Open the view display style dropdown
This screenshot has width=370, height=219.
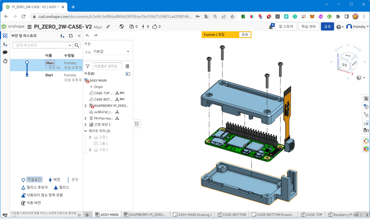point(359,78)
